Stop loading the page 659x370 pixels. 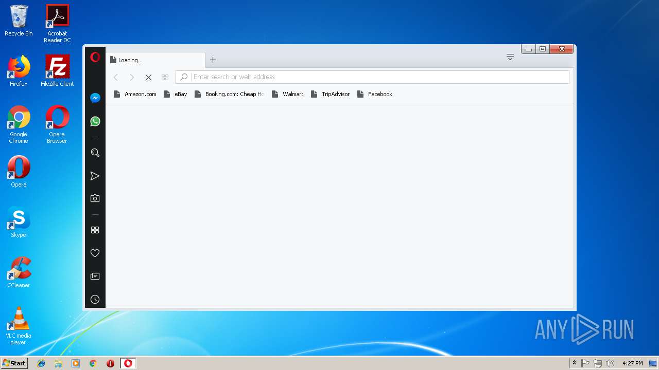pyautogui.click(x=148, y=77)
